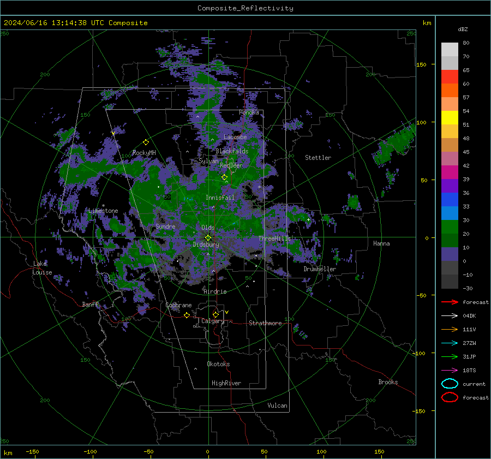
Task: Click the yellow diamond marker above Calgary
Action: 215,314
